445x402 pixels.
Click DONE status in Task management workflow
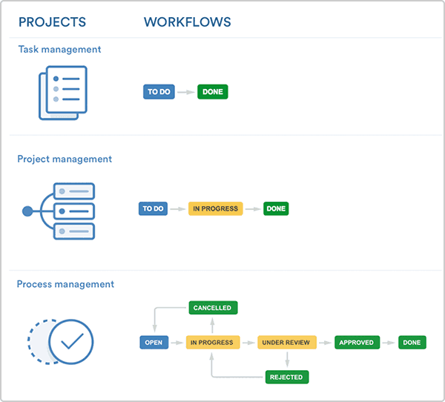coord(212,92)
